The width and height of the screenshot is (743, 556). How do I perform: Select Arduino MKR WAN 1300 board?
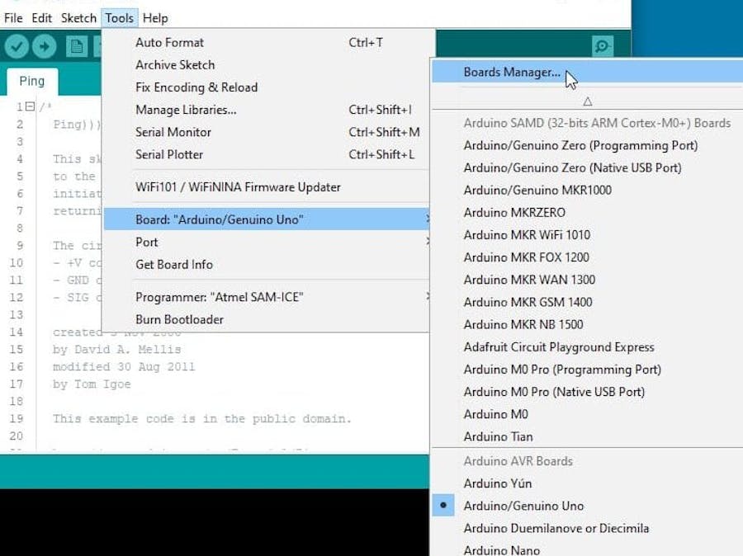tap(588, 280)
